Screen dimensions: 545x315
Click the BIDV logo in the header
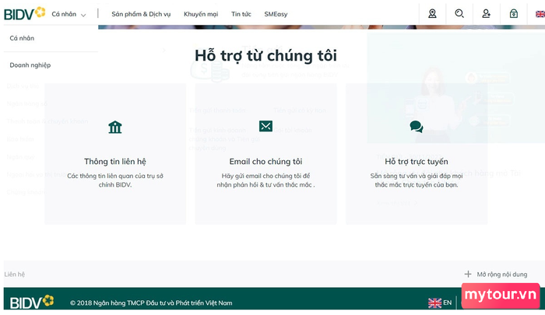point(24,13)
